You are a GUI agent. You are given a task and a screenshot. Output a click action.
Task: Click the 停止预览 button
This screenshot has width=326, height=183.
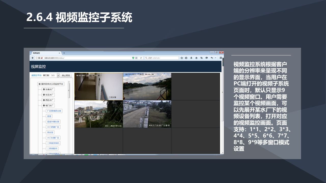click(x=66, y=75)
